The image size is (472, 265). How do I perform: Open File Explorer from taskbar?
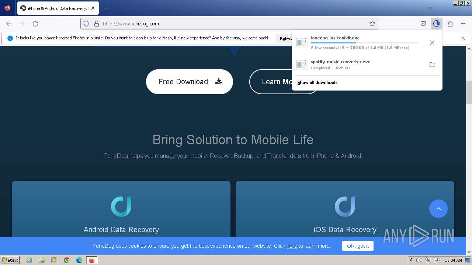coord(42,260)
